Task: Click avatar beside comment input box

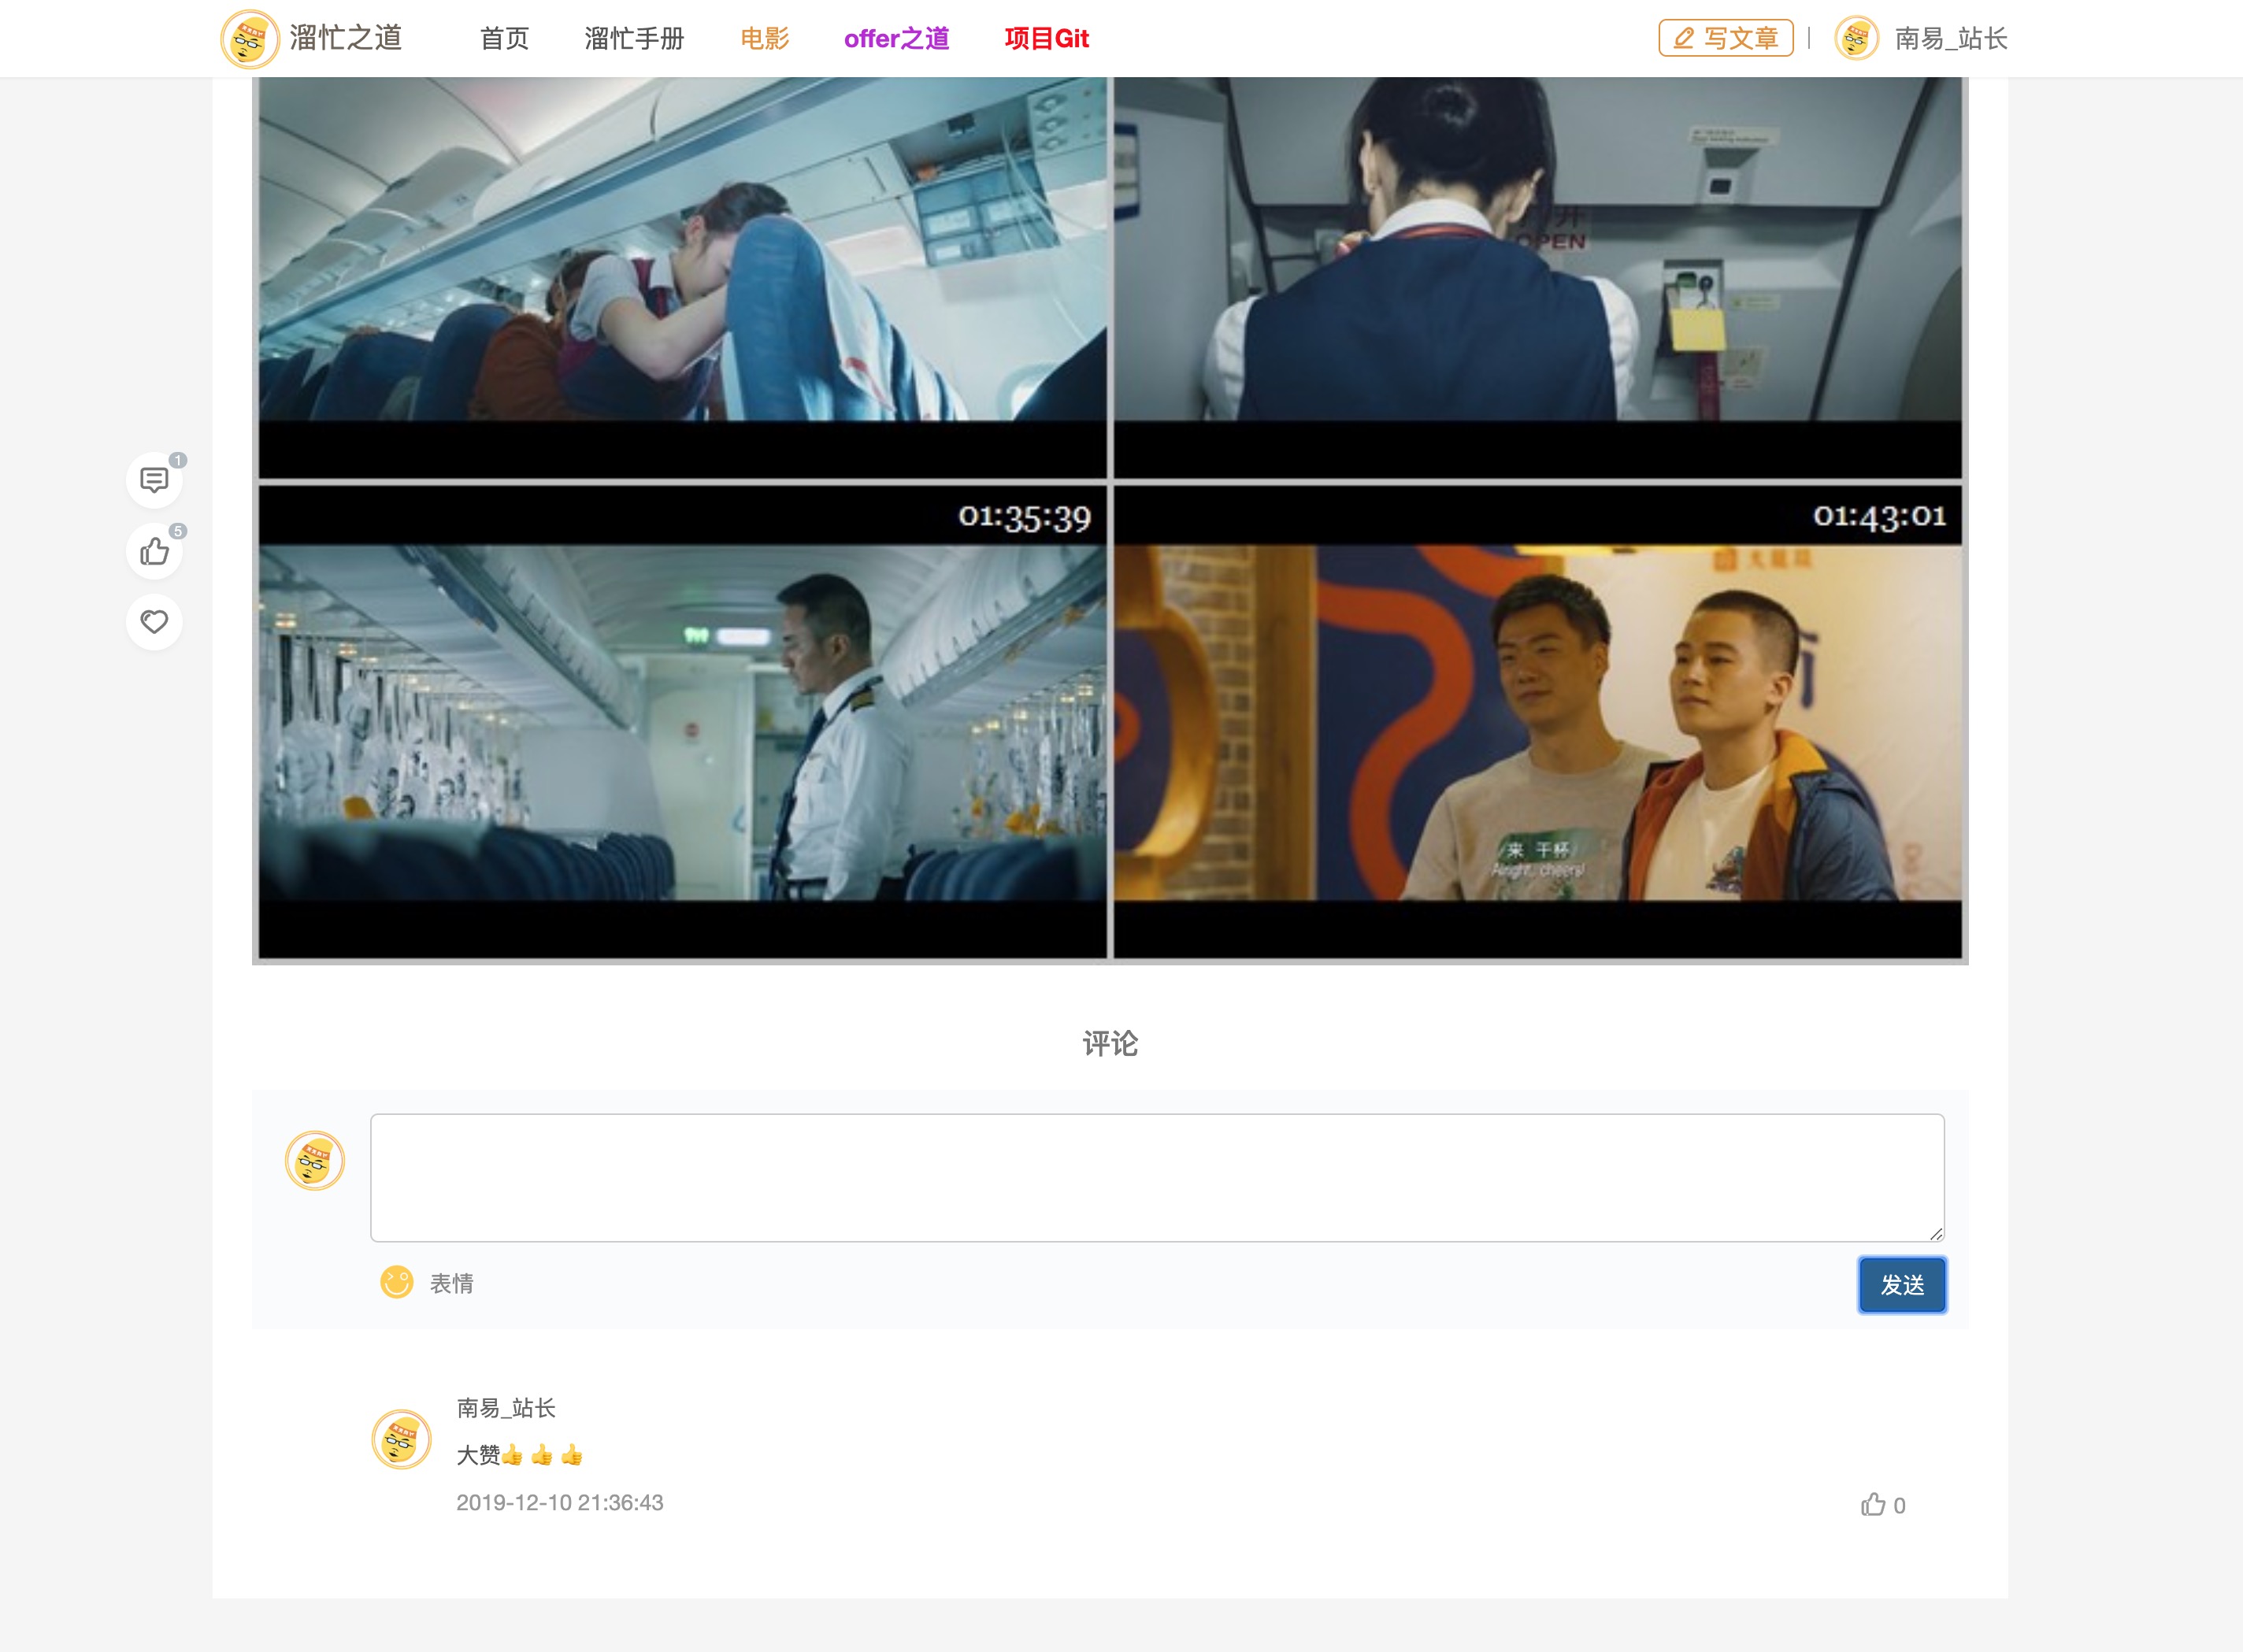Action: (315, 1161)
